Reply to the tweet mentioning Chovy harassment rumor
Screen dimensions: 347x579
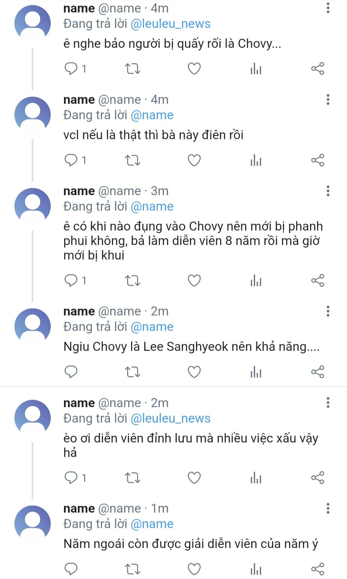[x=71, y=69]
